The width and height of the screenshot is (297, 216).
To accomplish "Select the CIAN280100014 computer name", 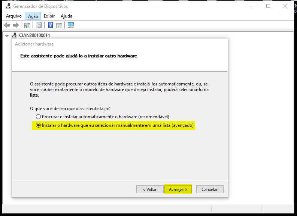I will point(34,35).
